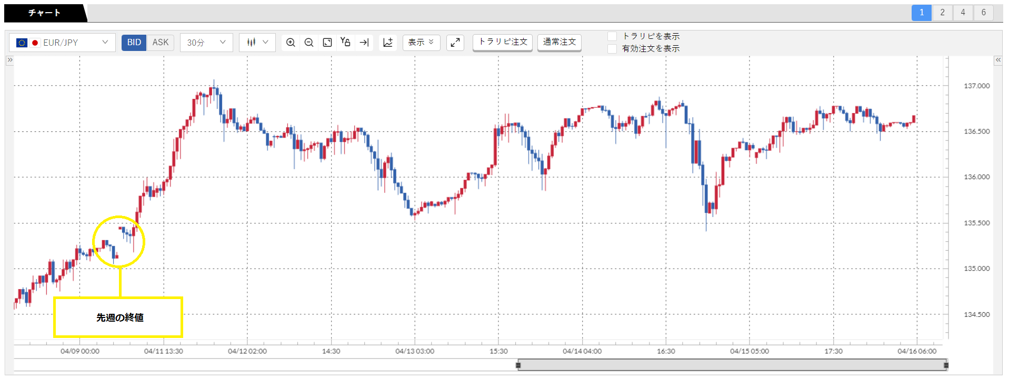
Task: Click 04/09 00:00 time axis label
Action: point(80,351)
